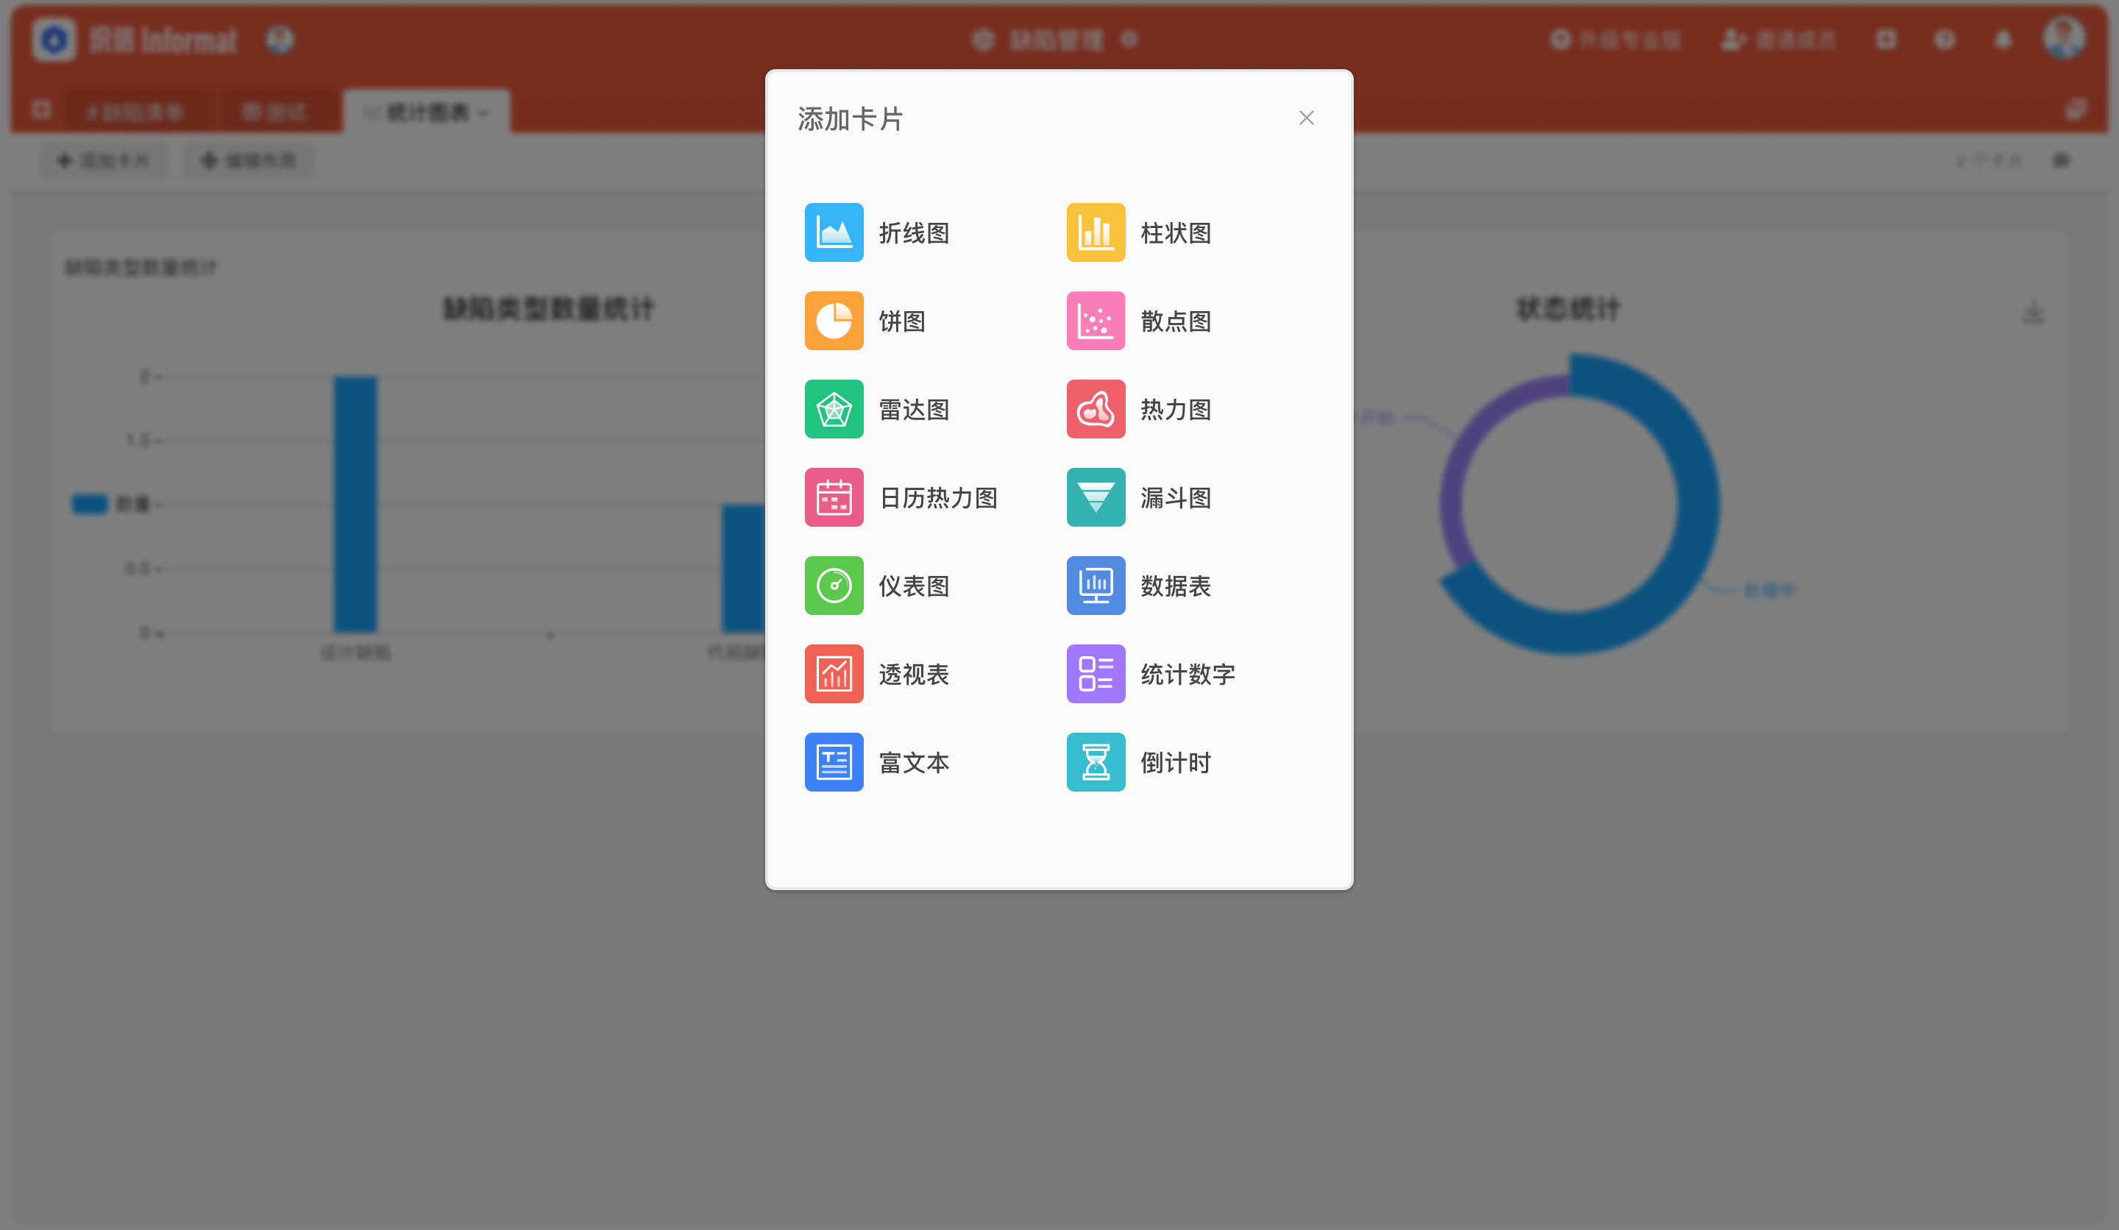Screen dimensions: 2119x1230
Task: Select the 统计数字 statistic number icon
Action: [x=1096, y=673]
